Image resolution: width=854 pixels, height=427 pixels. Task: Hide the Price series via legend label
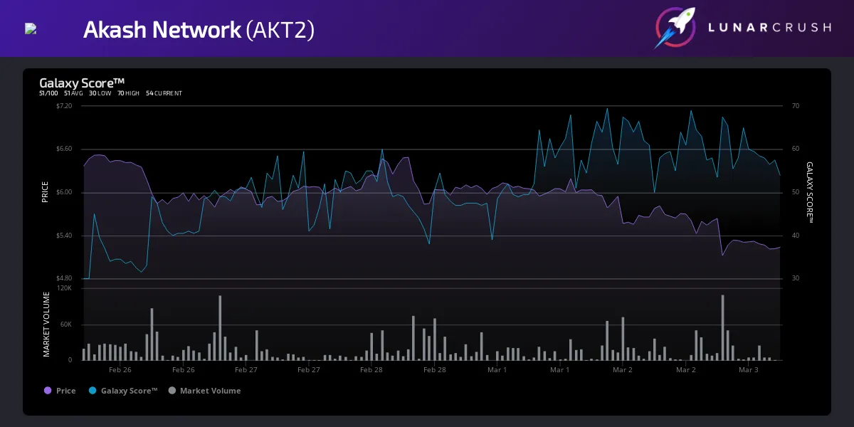(x=65, y=391)
